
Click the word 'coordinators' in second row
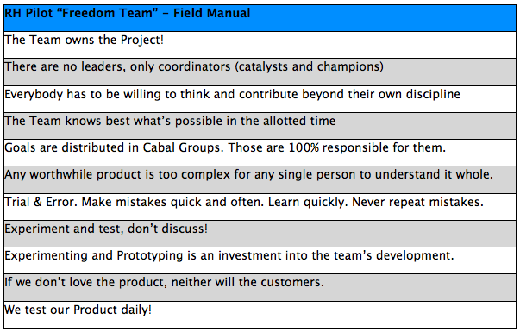[x=194, y=66]
